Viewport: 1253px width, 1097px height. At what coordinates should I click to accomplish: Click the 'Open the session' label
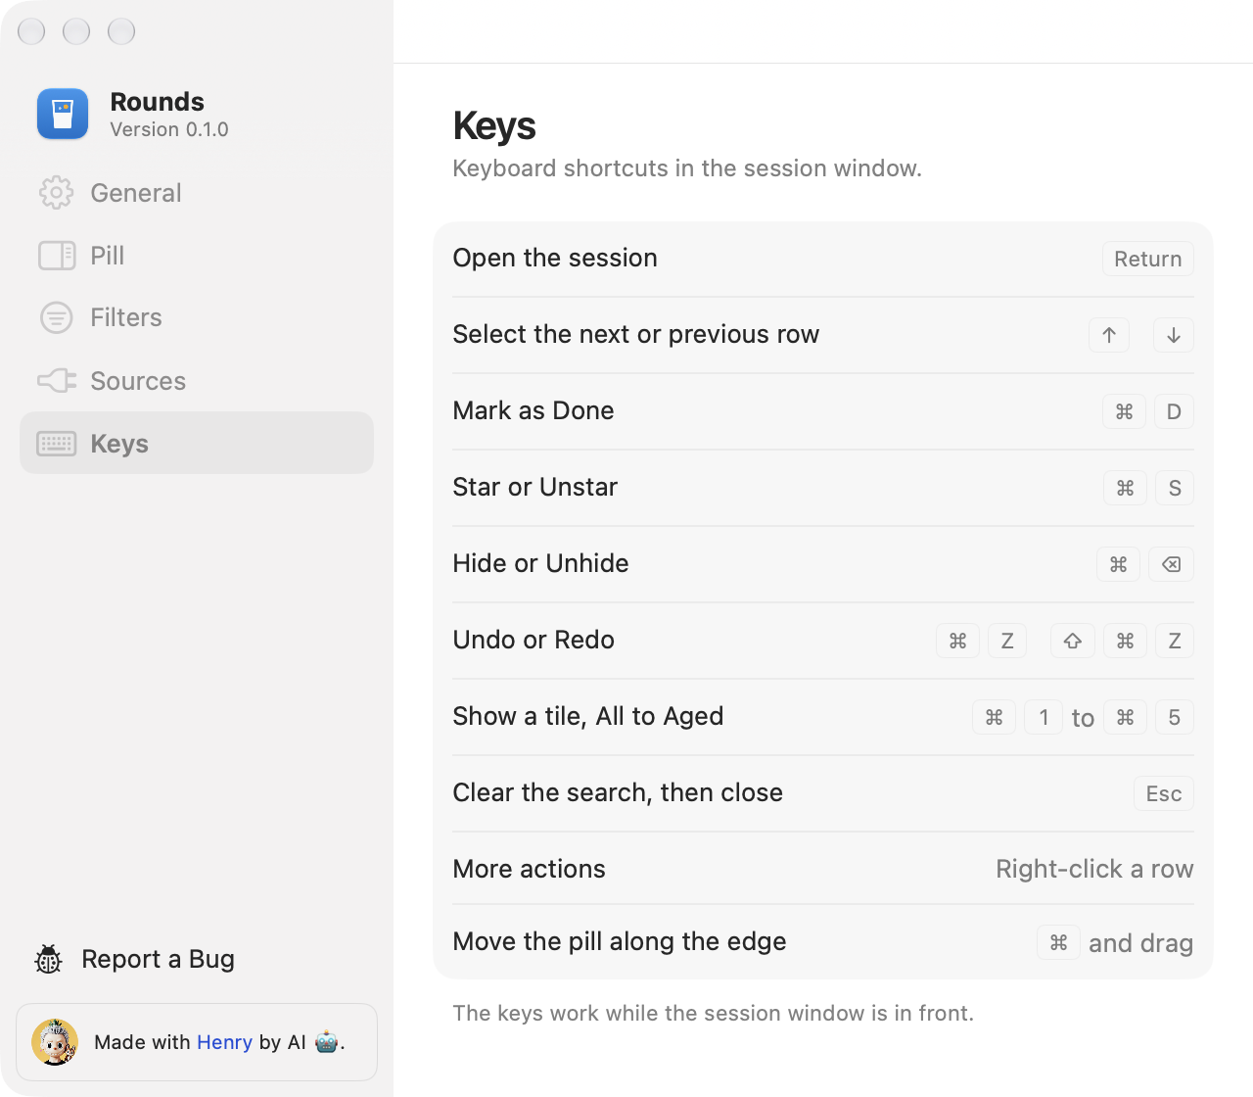tap(555, 258)
